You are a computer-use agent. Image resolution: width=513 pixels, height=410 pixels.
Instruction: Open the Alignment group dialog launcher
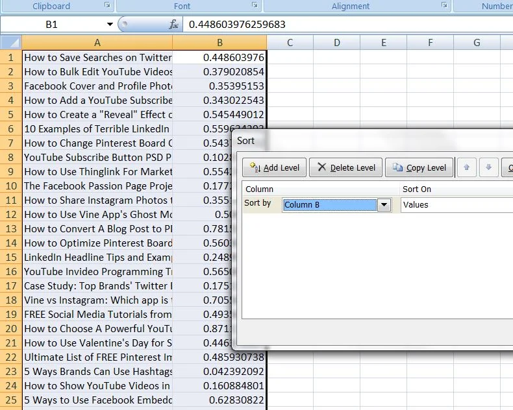click(444, 5)
